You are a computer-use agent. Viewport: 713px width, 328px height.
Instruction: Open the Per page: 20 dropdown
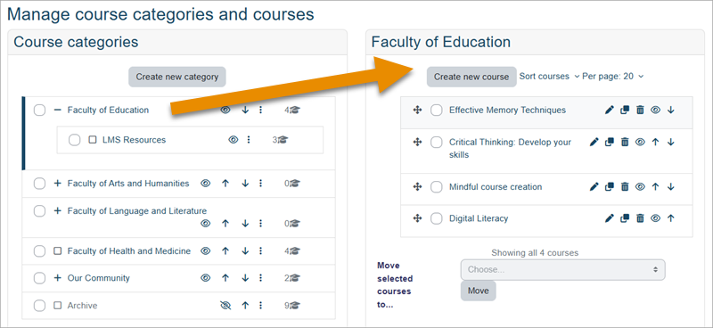(613, 77)
